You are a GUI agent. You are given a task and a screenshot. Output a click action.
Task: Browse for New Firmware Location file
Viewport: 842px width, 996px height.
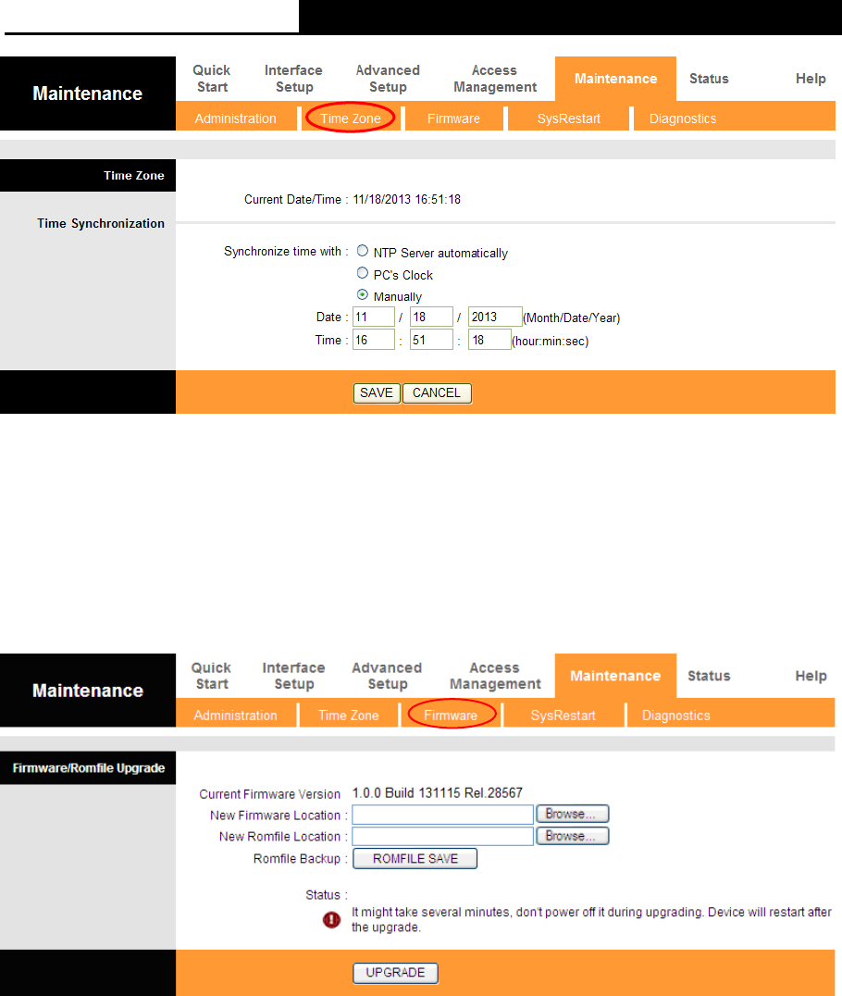tap(573, 814)
